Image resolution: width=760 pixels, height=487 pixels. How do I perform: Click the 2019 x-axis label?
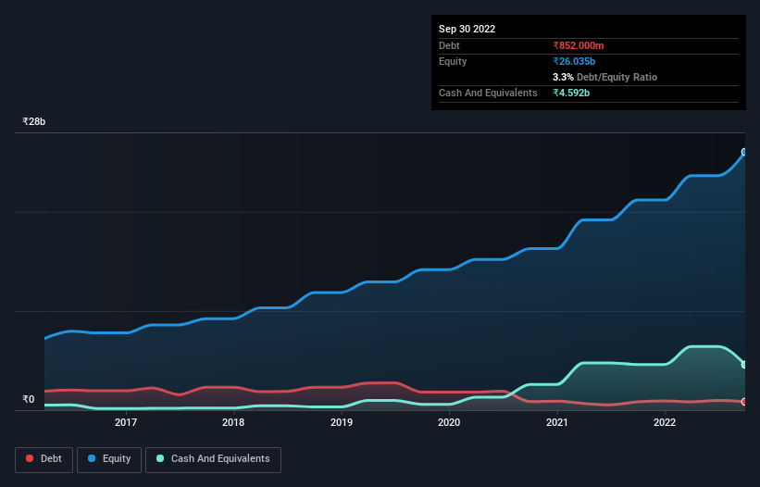[x=342, y=422]
